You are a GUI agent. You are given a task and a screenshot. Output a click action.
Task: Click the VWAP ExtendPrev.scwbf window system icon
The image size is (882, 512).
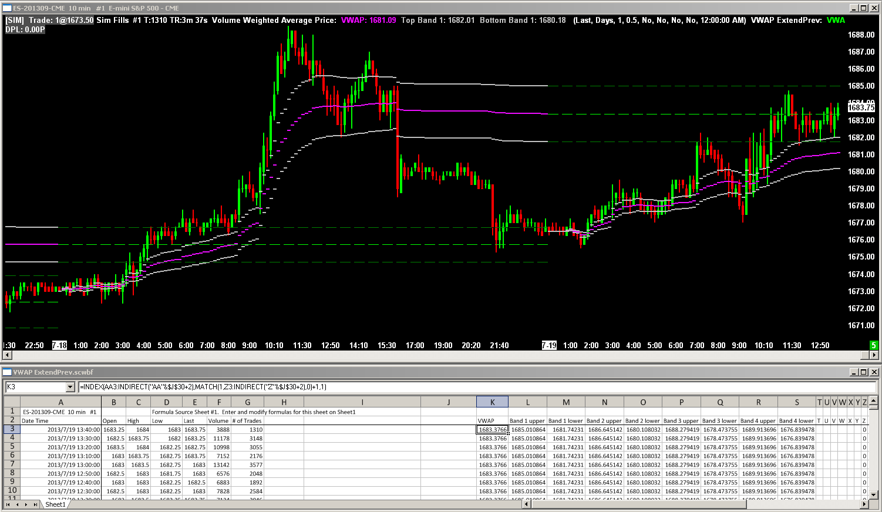click(6, 372)
